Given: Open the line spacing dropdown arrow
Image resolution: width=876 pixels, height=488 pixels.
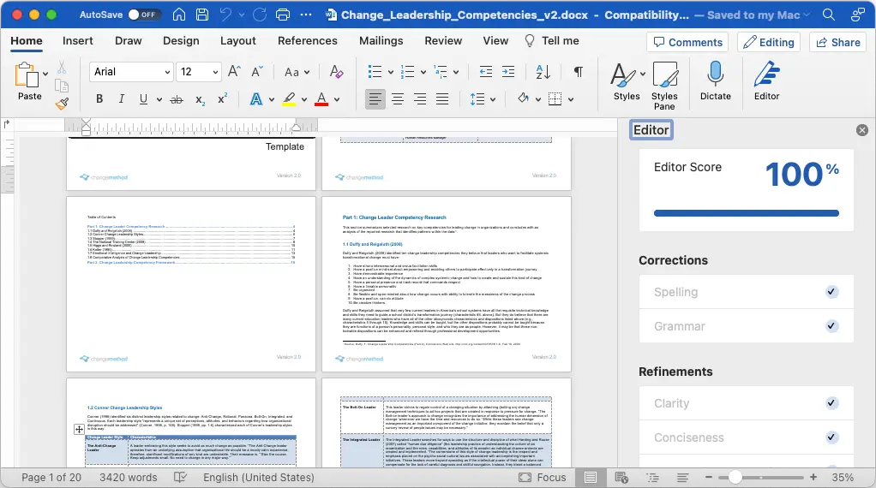Looking at the screenshot, I should point(493,100).
